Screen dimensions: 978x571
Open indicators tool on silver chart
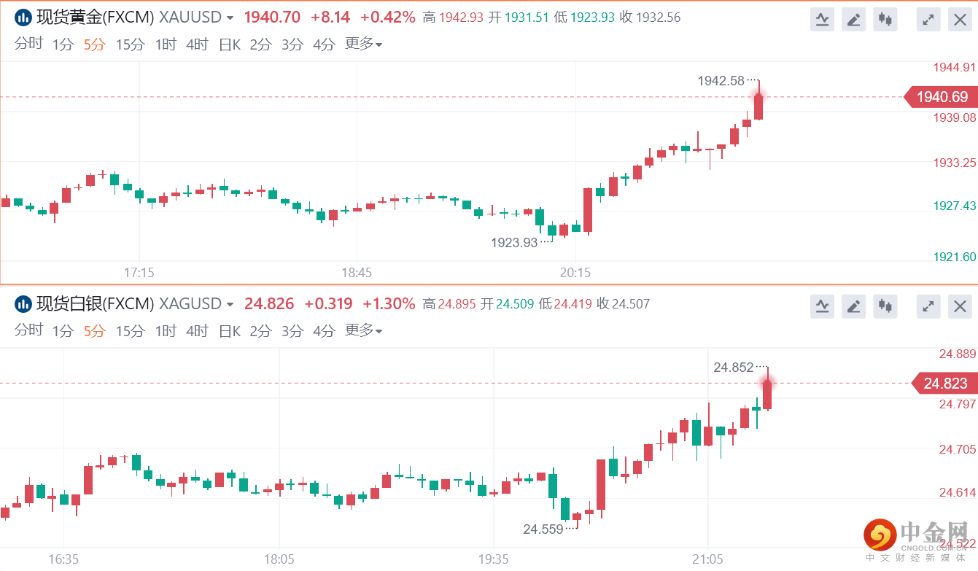point(822,306)
